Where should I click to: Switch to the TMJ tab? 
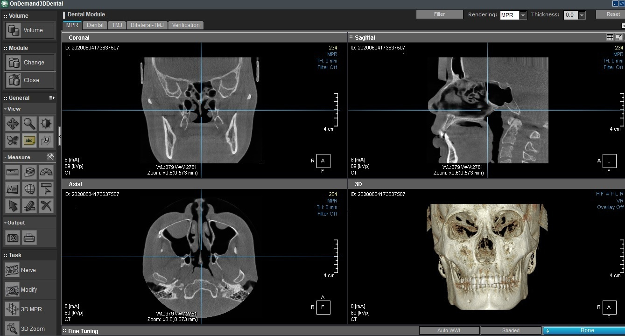[117, 25]
